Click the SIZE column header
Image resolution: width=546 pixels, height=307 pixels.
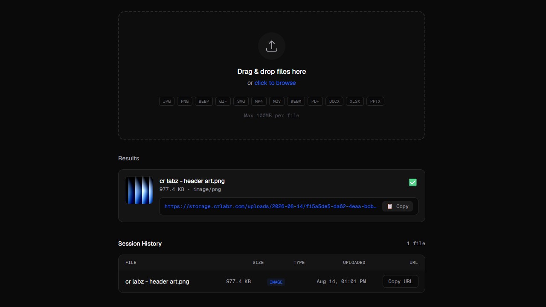pyautogui.click(x=258, y=263)
